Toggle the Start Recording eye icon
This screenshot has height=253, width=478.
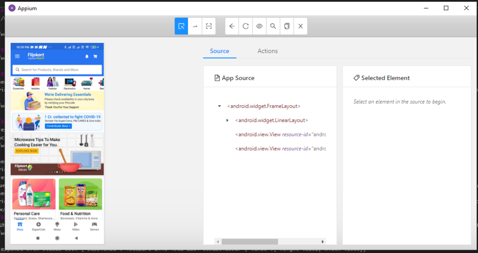coord(259,26)
